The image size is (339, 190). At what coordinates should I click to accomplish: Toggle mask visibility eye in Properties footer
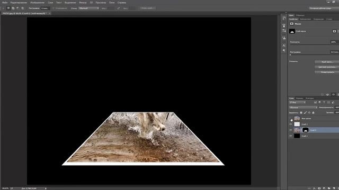(x=333, y=94)
